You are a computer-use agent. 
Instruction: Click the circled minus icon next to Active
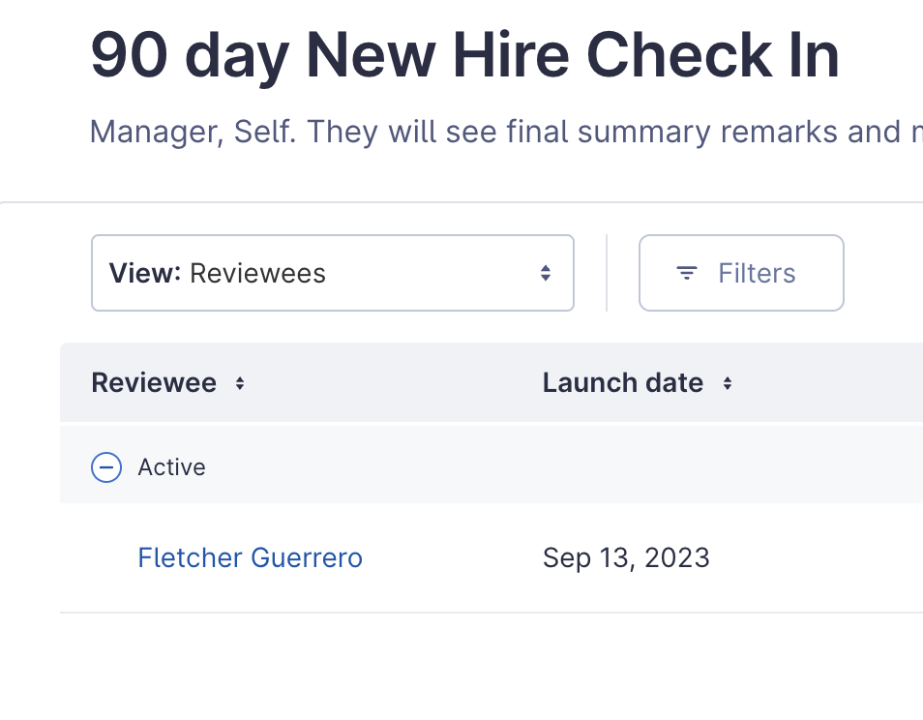coord(106,467)
